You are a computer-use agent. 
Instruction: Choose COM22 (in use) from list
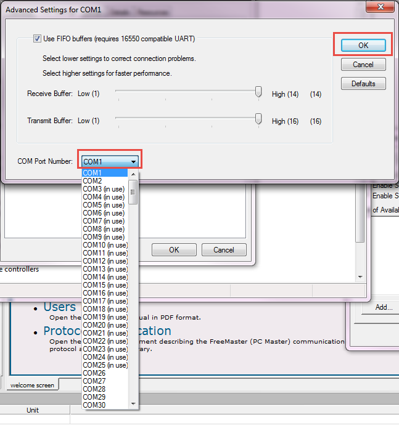[x=105, y=341]
